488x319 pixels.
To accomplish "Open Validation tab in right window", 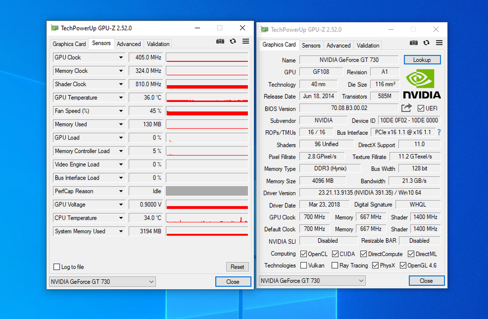I will 368,46.
